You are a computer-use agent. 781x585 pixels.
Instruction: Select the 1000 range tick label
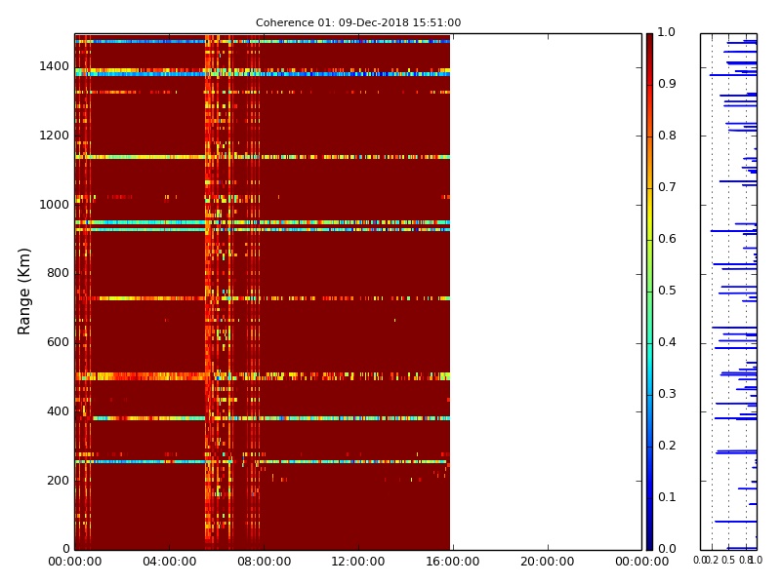(x=55, y=205)
